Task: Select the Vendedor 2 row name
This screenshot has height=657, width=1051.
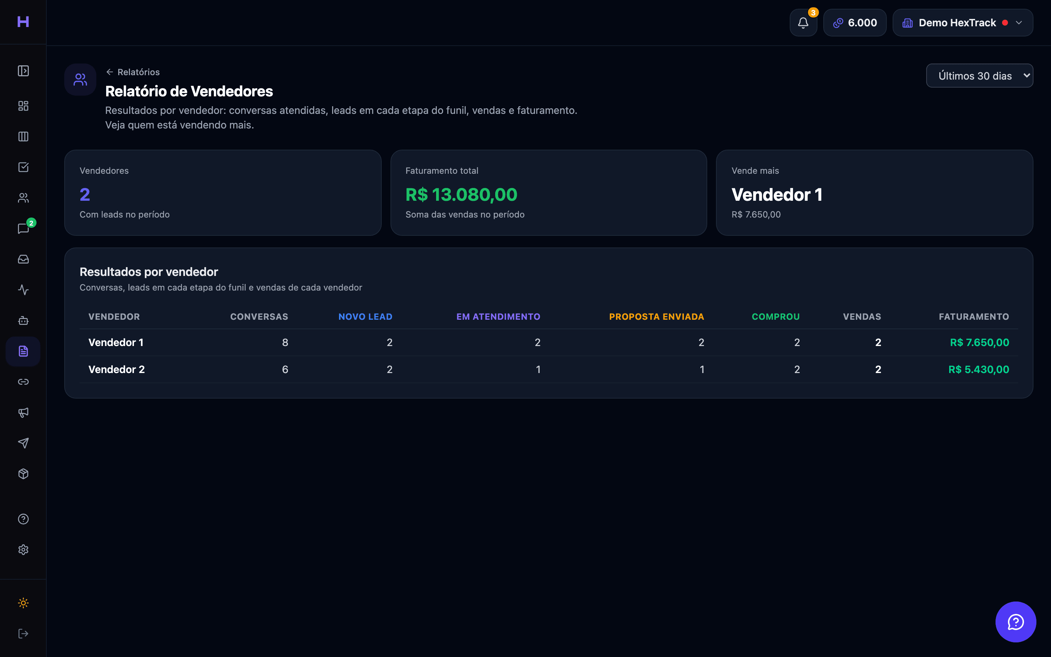Action: click(116, 369)
